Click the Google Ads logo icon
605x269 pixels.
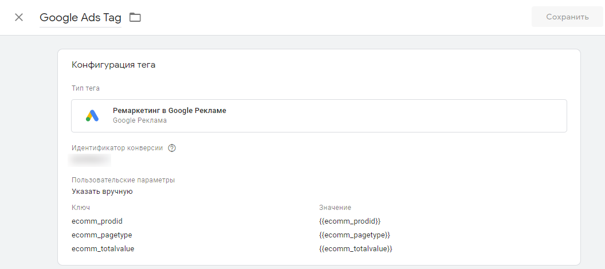coord(92,115)
